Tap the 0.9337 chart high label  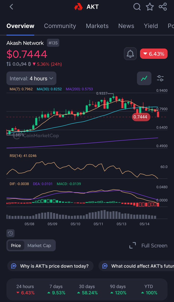coord(102,93)
